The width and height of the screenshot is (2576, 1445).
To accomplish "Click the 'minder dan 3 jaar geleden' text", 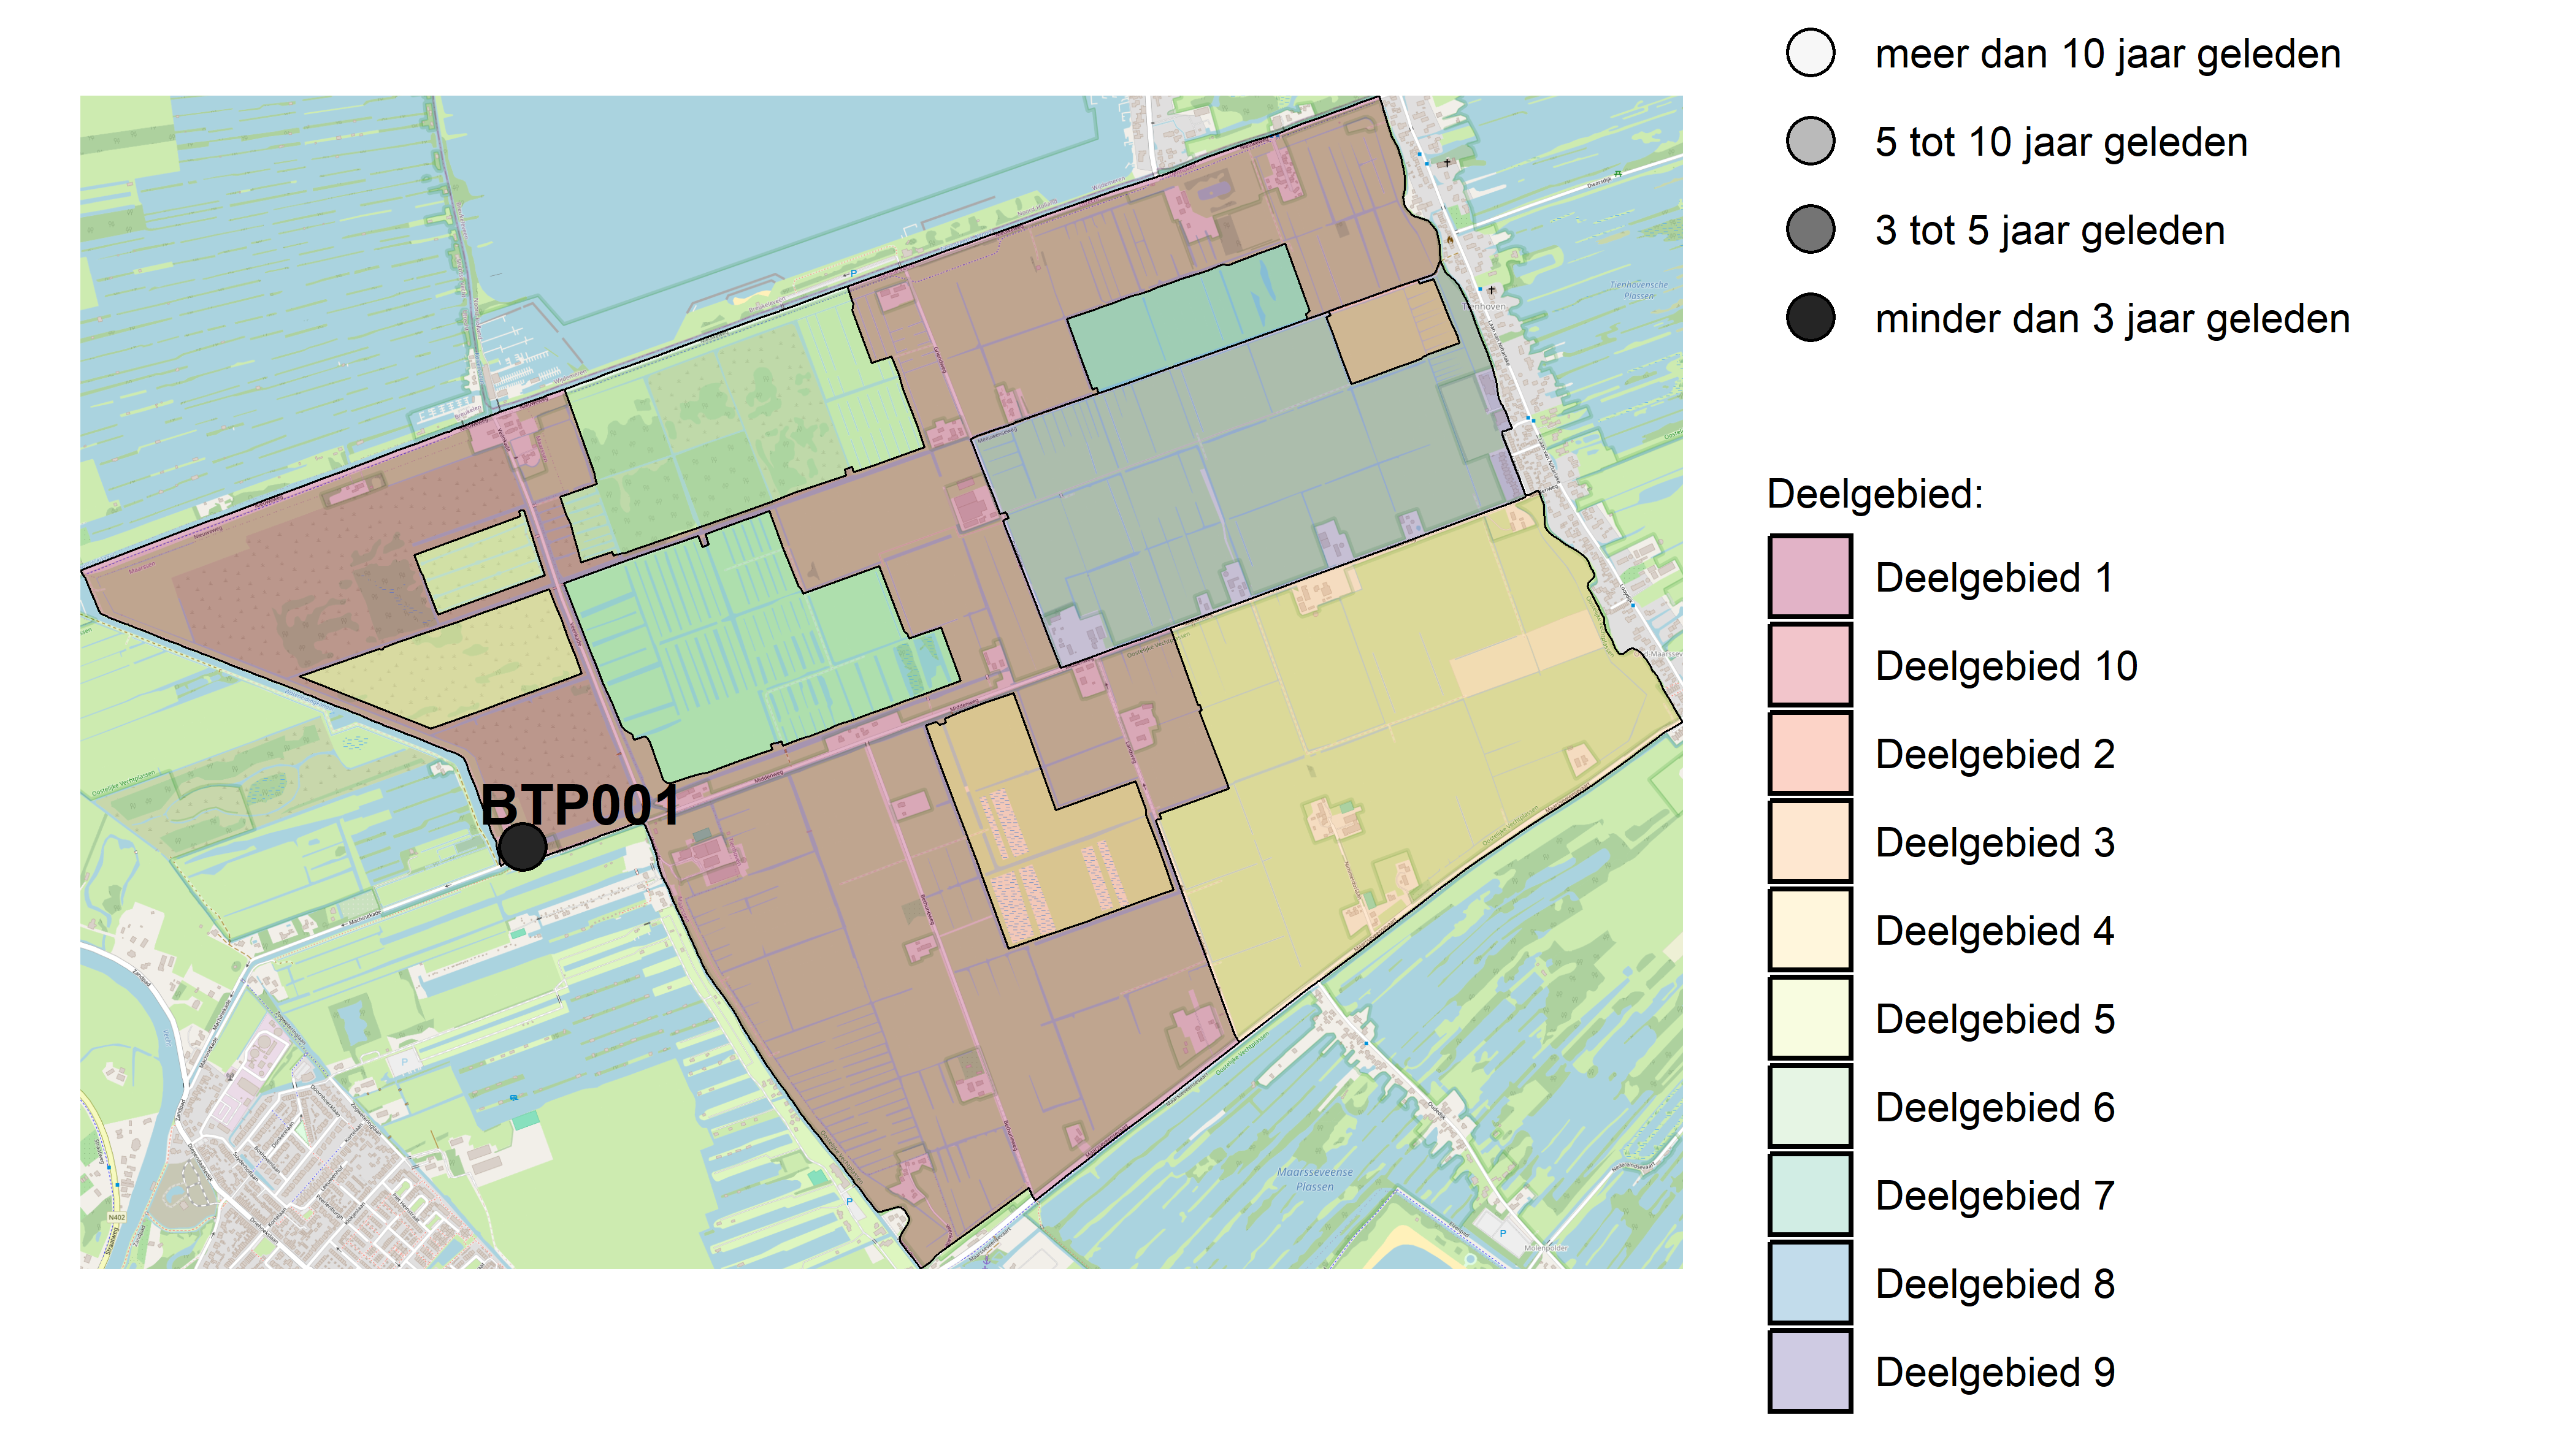I will pos(2112,319).
